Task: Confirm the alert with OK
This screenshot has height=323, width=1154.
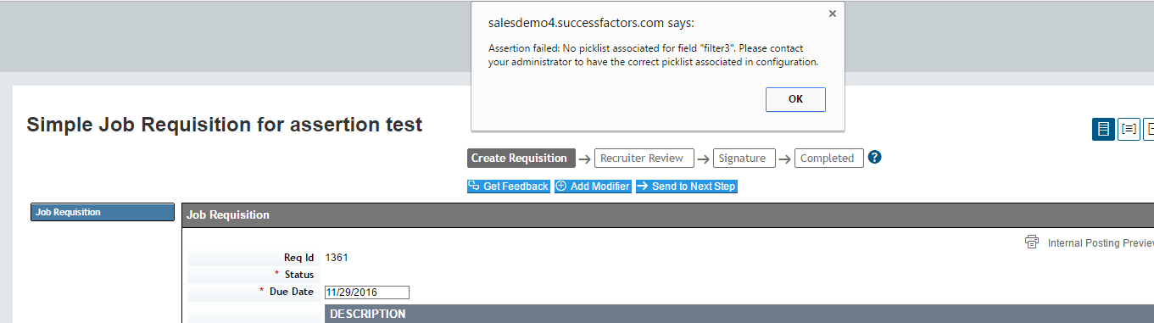Action: click(x=795, y=99)
